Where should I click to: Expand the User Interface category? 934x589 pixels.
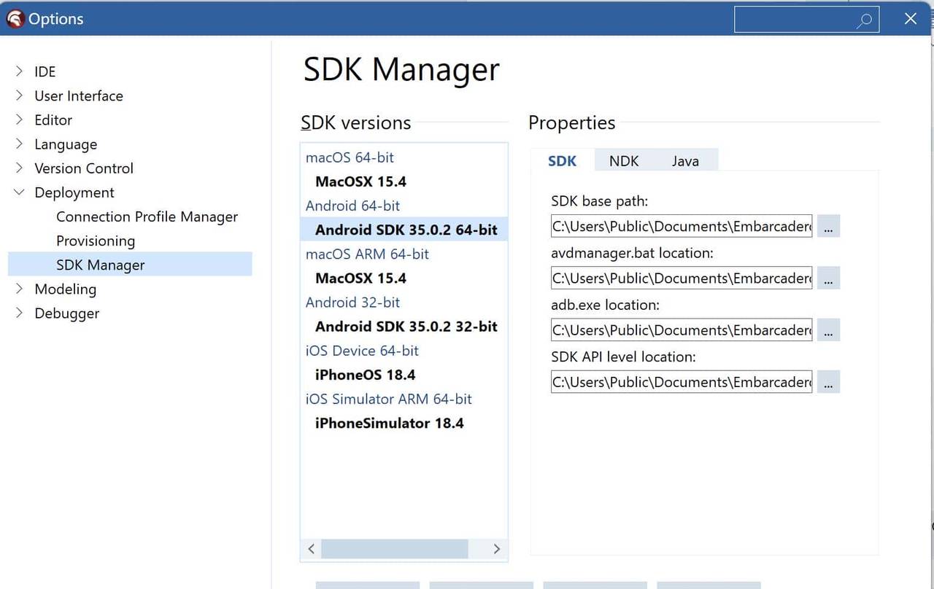click(x=20, y=95)
